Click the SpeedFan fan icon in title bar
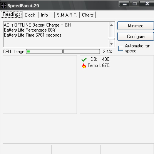154x154 pixels. click(3, 5)
